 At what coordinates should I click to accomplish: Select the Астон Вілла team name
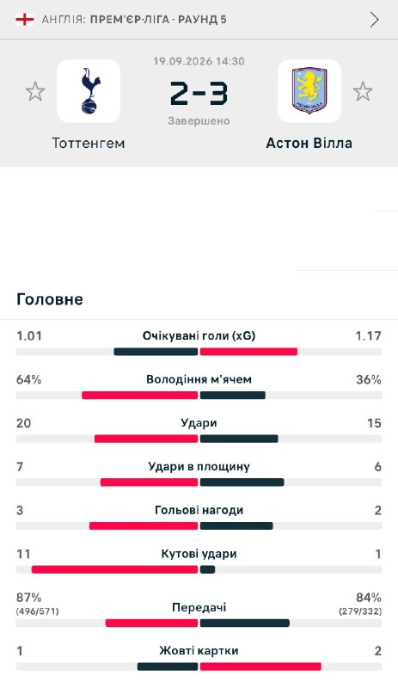[x=309, y=143]
